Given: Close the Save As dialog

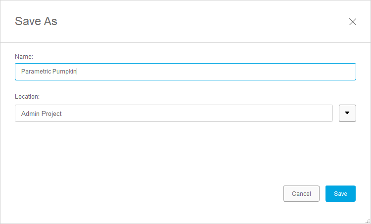Looking at the screenshot, I should (x=353, y=22).
